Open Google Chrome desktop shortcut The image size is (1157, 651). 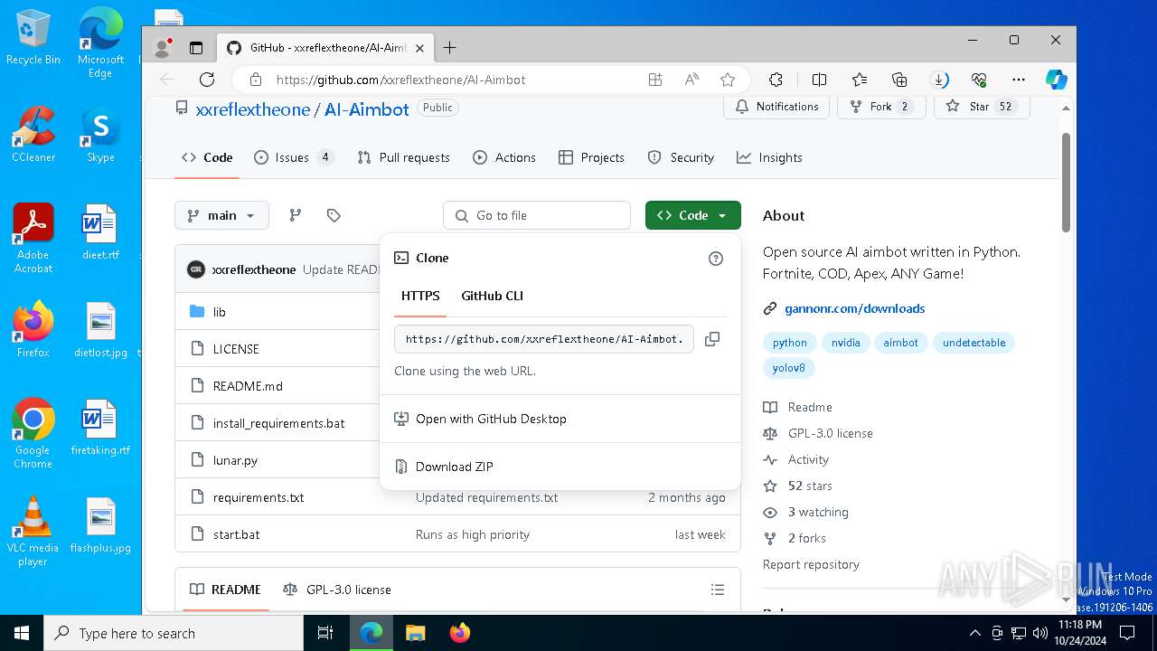(33, 434)
